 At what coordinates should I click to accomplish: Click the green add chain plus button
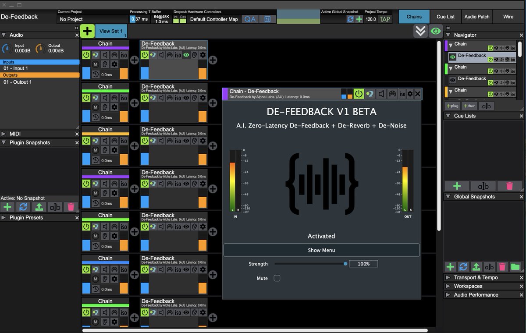87,31
